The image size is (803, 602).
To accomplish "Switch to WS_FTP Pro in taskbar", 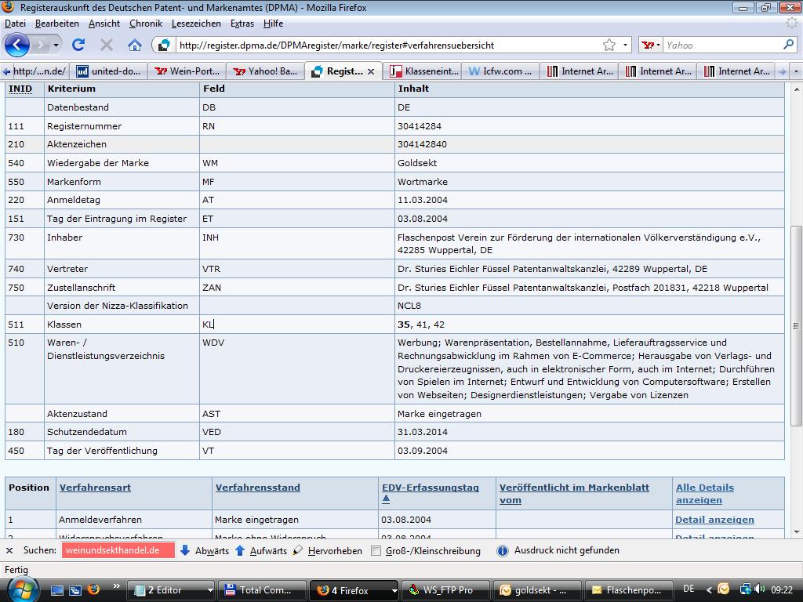I will pyautogui.click(x=445, y=590).
